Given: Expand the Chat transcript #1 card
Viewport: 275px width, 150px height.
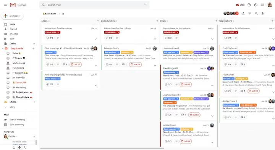Looking at the screenshot, I should (95, 66).
